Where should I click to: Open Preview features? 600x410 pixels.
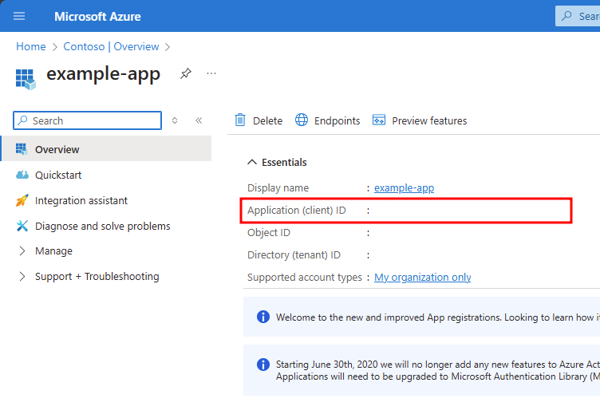tap(429, 121)
